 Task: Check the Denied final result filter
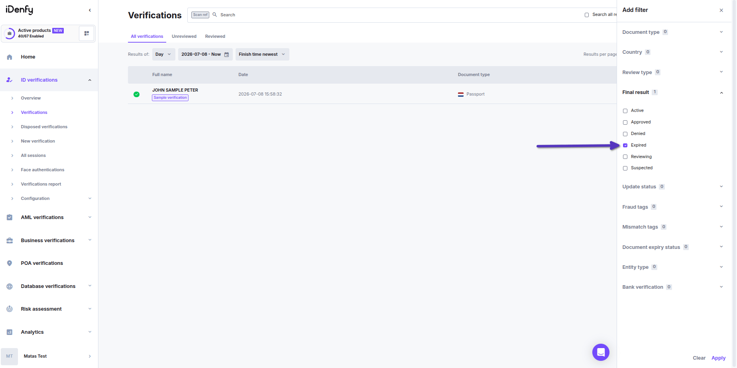625,134
